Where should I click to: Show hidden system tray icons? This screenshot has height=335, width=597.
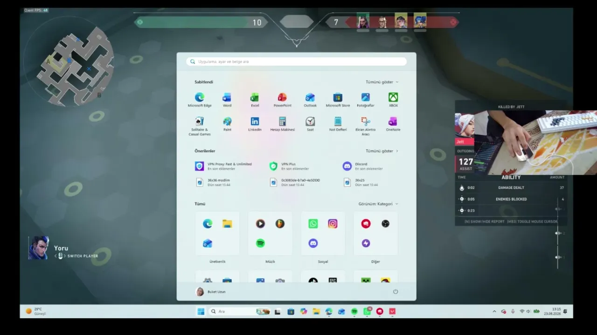point(494,311)
